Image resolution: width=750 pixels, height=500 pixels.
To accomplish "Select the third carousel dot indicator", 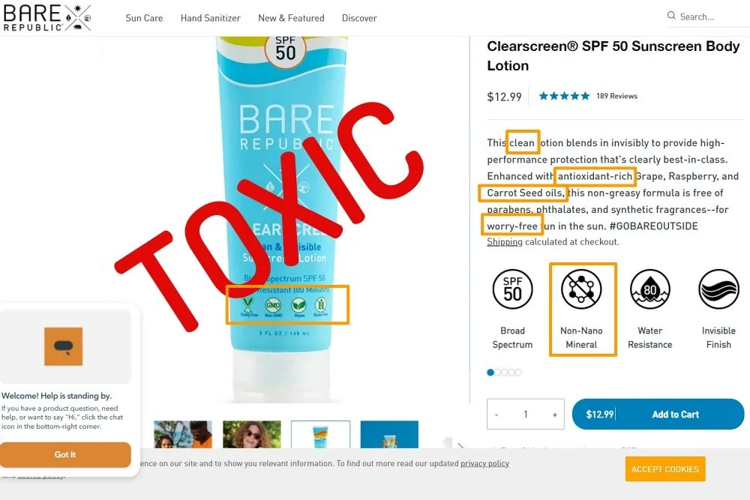I will (x=505, y=373).
